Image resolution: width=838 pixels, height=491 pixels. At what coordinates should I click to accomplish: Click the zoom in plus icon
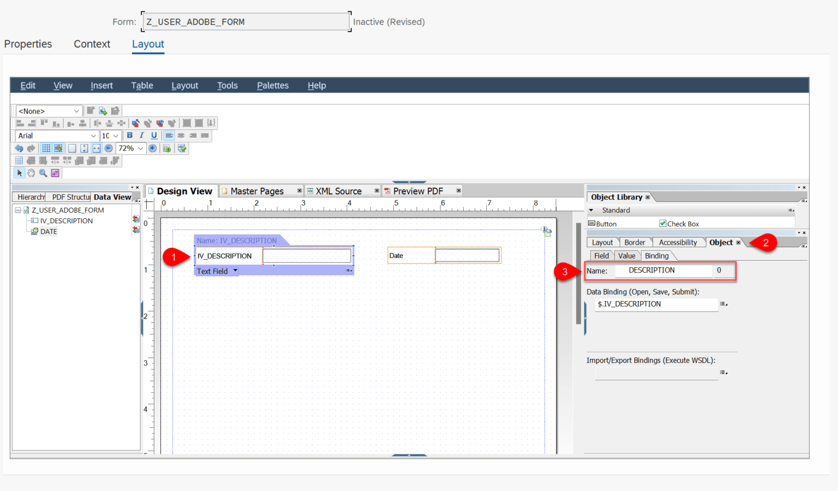tap(152, 148)
